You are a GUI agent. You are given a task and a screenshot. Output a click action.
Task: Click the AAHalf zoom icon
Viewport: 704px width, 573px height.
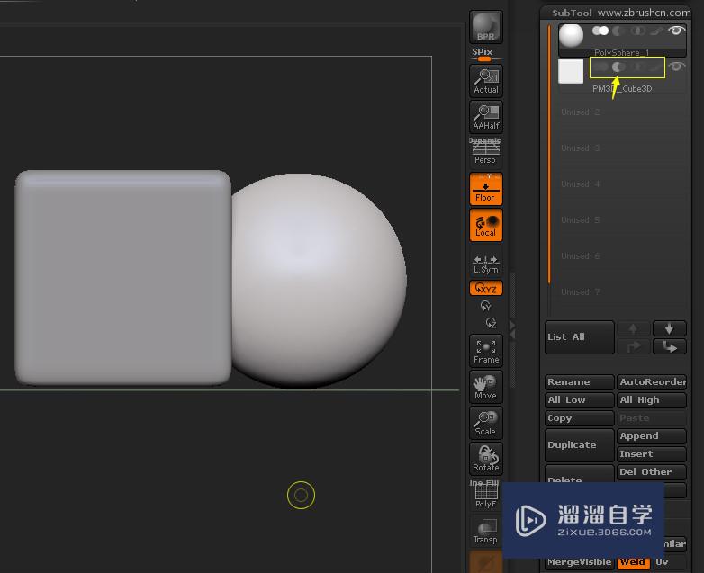[x=486, y=117]
